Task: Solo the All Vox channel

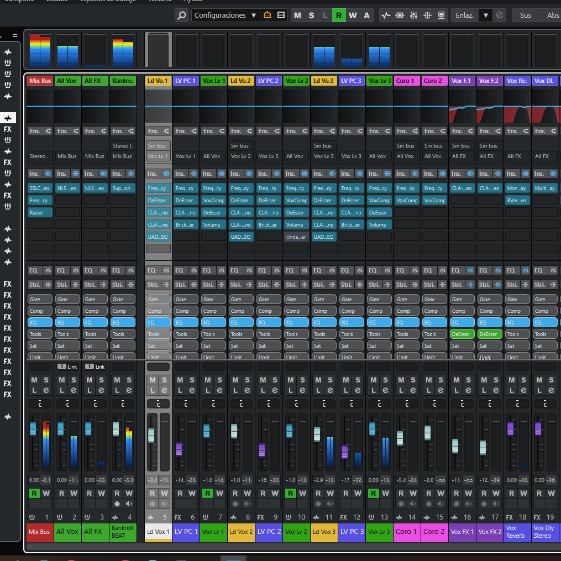Action: point(74,380)
